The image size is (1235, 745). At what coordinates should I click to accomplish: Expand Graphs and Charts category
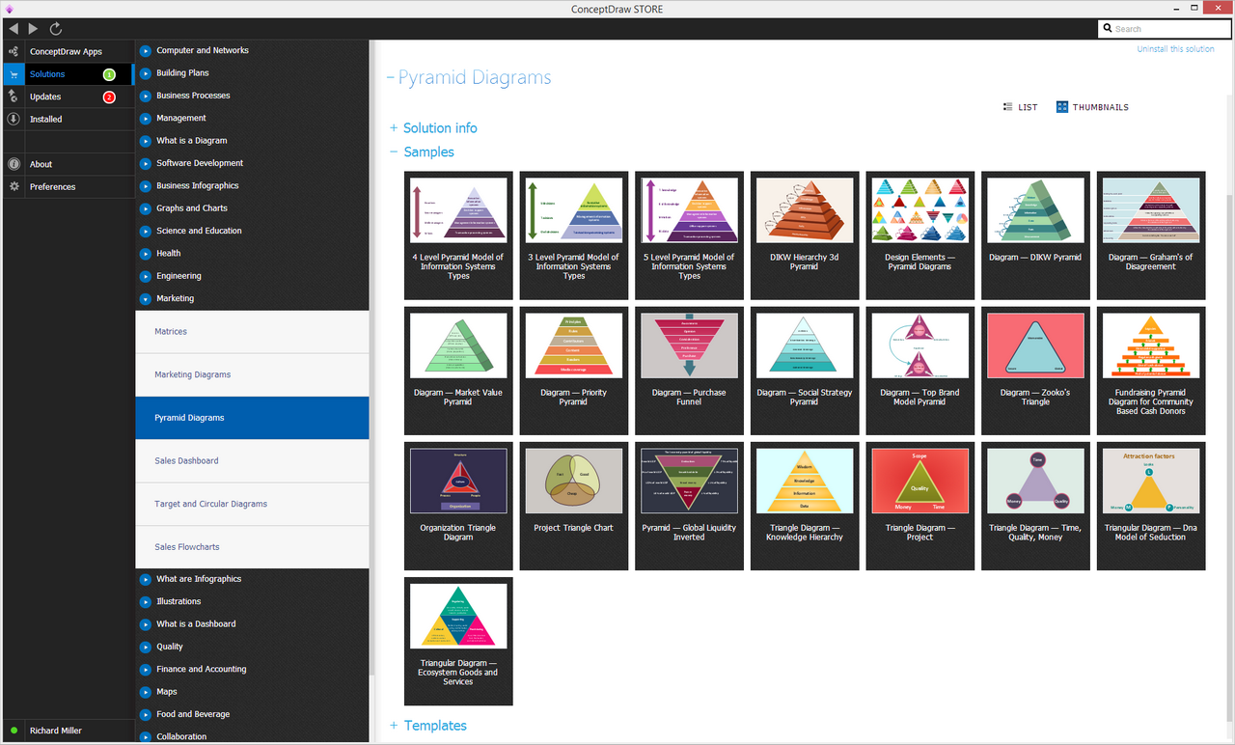[146, 208]
